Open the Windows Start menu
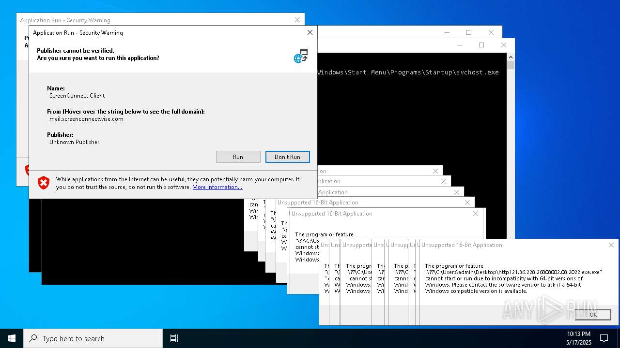 point(12,338)
